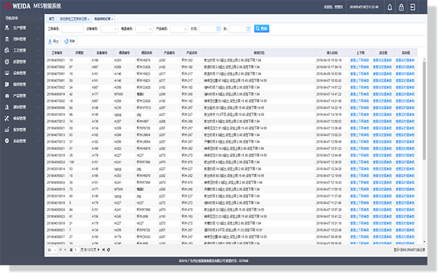
Task: Open first row's 上下限 parameters link
Action: pos(359,60)
